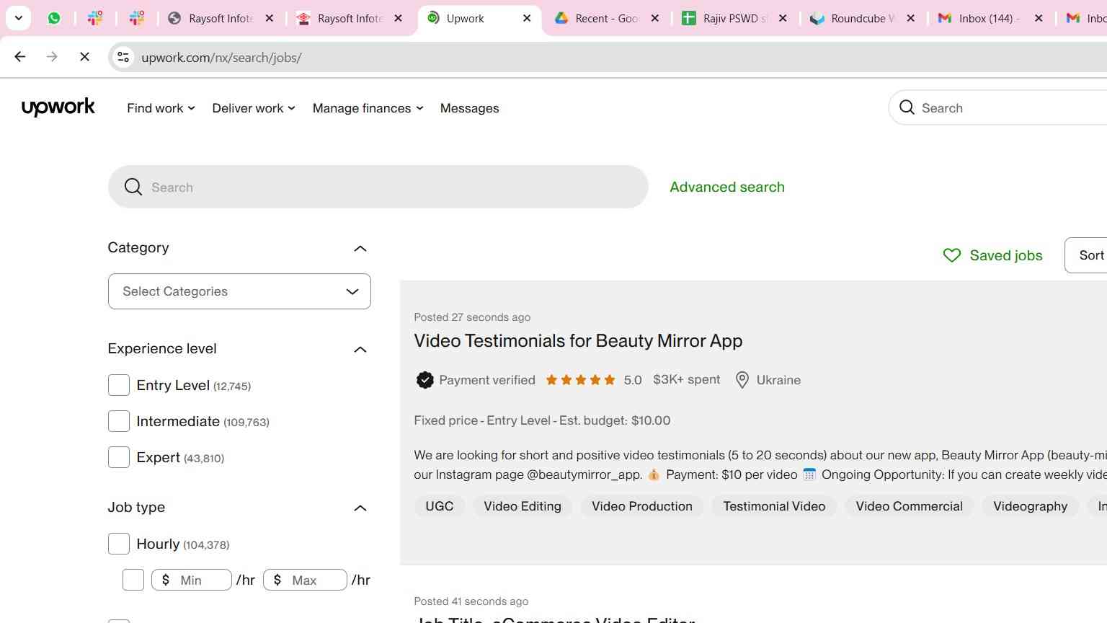Click the job search bar magnifier icon

pos(133,187)
